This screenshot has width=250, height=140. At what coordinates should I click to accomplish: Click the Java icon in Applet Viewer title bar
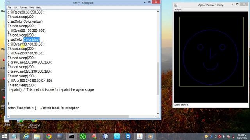point(176,5)
